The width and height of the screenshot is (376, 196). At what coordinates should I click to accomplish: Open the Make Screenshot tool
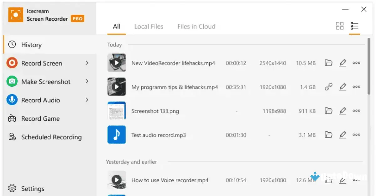click(x=45, y=81)
